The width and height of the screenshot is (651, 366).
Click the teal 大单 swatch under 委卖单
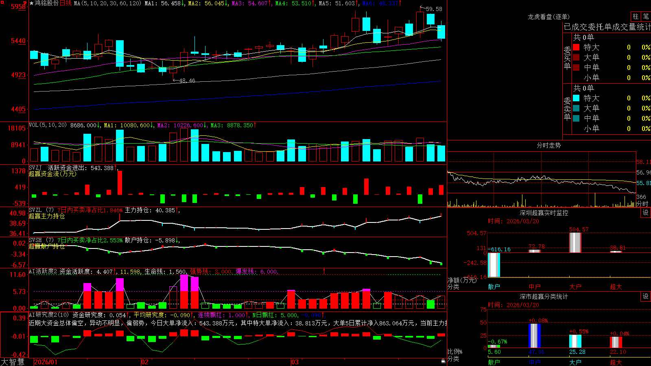tap(576, 108)
